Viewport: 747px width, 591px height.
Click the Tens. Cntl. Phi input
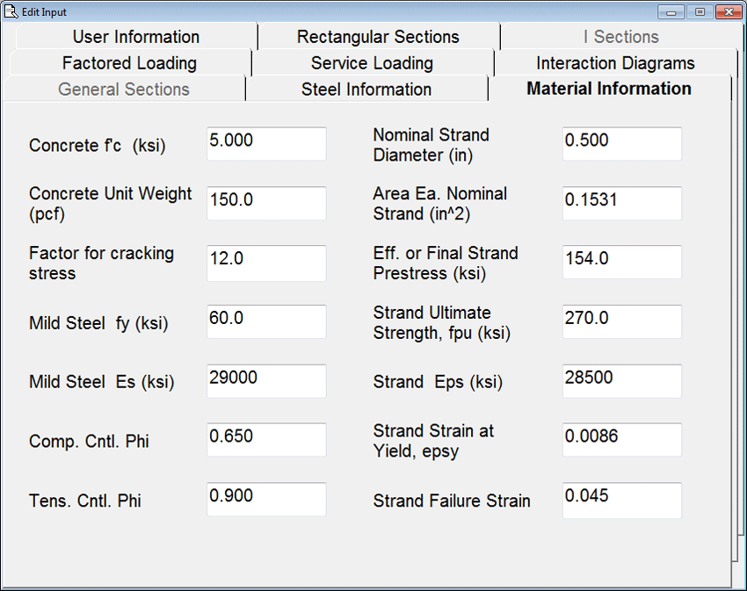[266, 500]
